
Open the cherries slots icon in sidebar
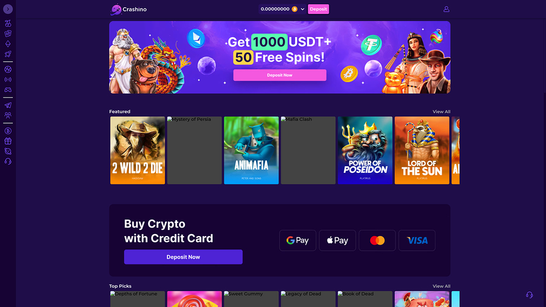pyautogui.click(x=8, y=23)
